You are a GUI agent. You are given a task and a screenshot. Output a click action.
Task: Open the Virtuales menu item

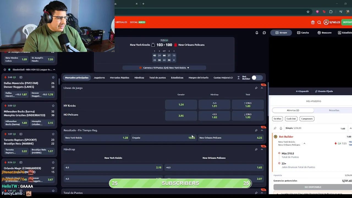click(121, 22)
